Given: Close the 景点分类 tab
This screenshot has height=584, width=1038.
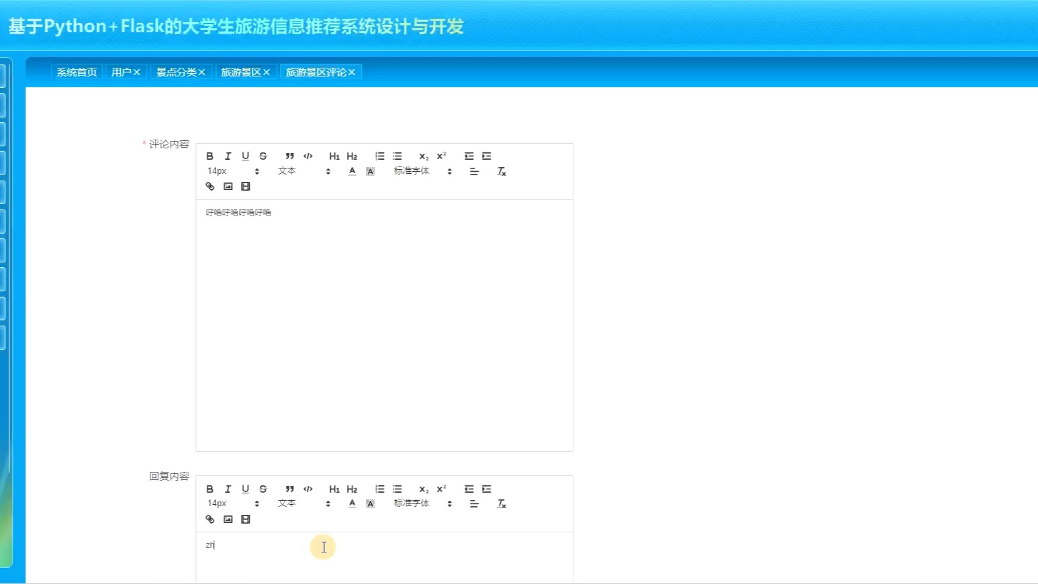Looking at the screenshot, I should point(201,72).
